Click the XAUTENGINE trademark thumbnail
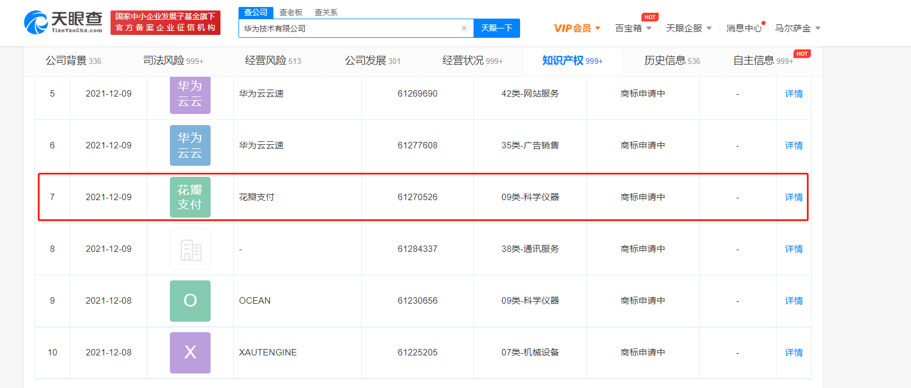 pos(190,353)
